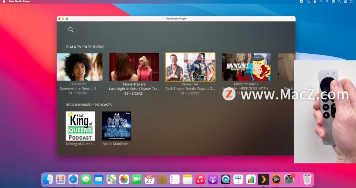Click the Bluetooth menu bar icon

coord(327,1)
